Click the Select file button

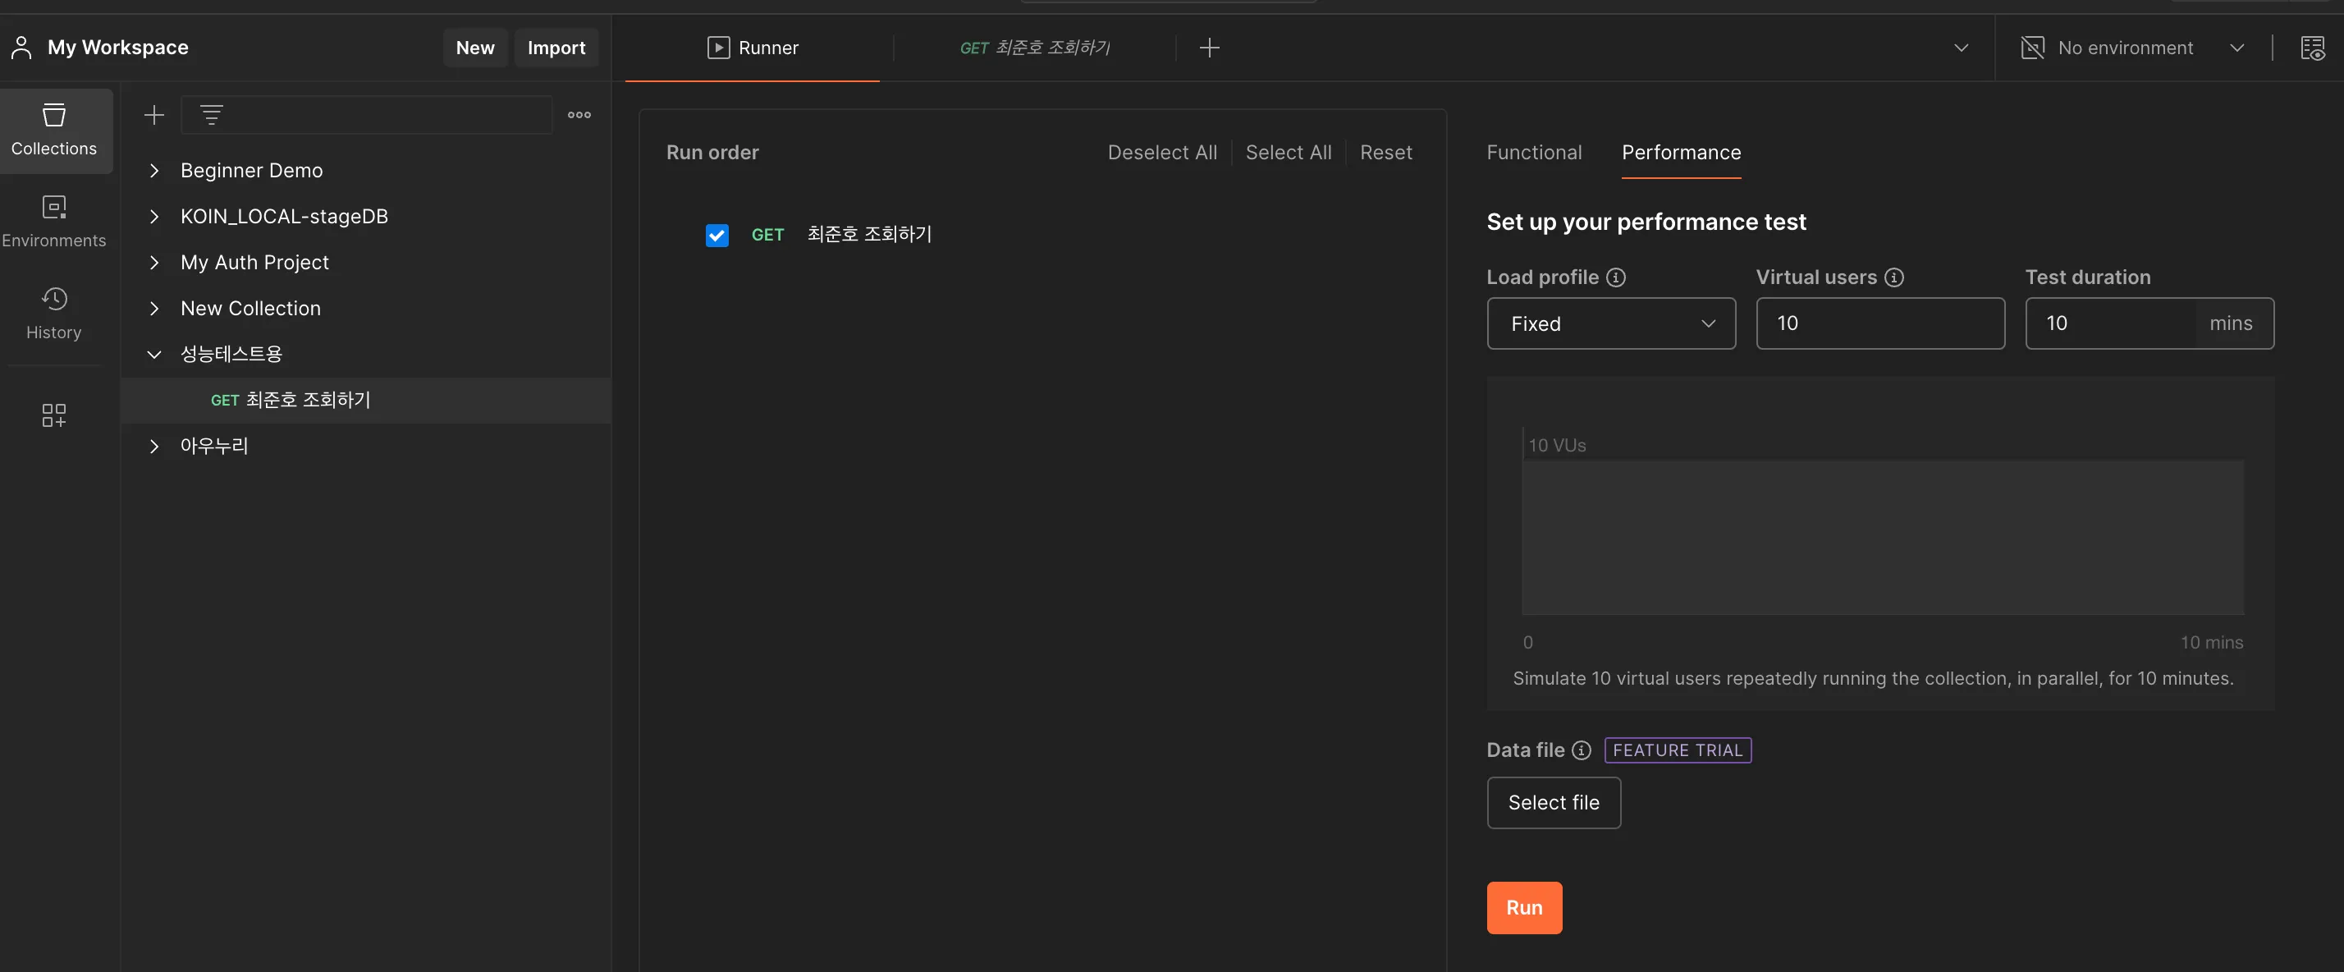coord(1552,803)
